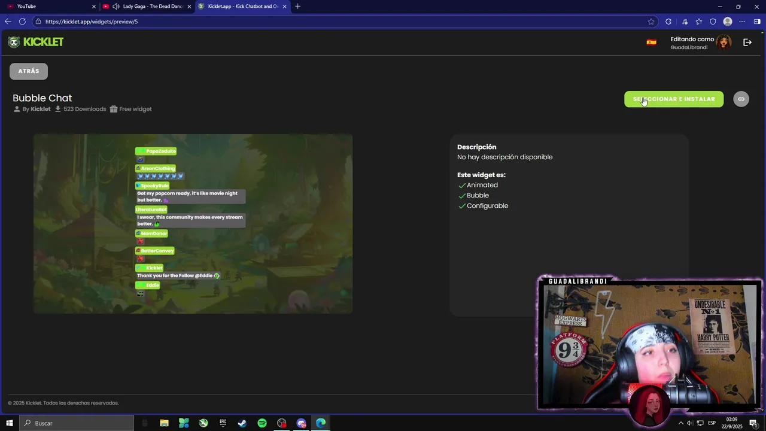This screenshot has width=766, height=431.
Task: Open the Kicklet author link
Action: tap(40, 109)
